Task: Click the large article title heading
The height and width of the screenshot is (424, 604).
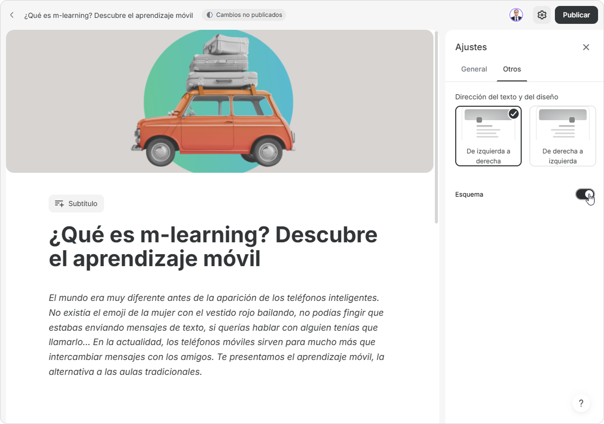Action: pyautogui.click(x=213, y=247)
